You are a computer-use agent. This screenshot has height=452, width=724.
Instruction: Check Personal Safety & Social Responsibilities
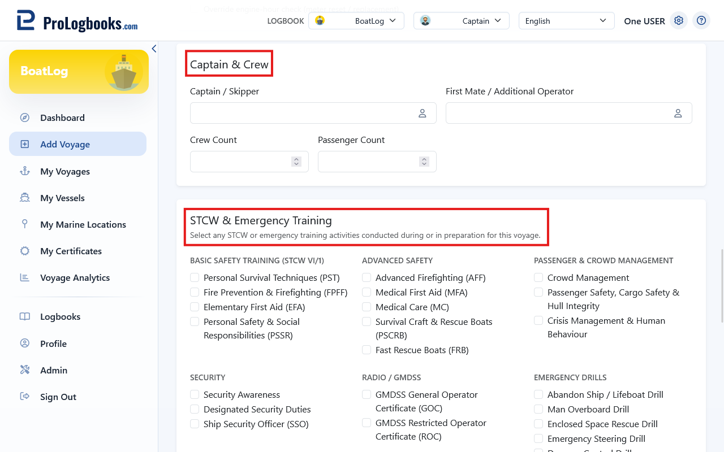pos(195,321)
